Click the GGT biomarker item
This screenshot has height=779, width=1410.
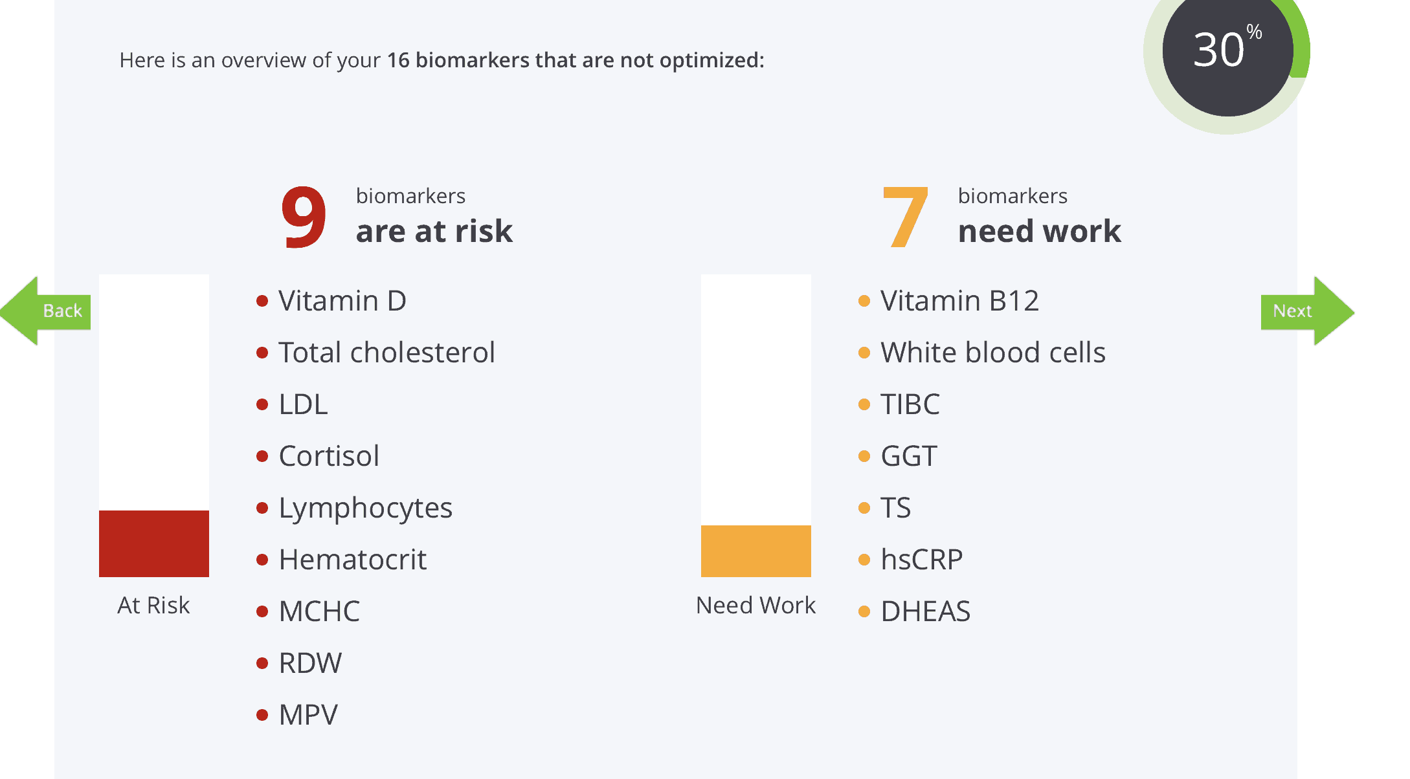pos(909,456)
